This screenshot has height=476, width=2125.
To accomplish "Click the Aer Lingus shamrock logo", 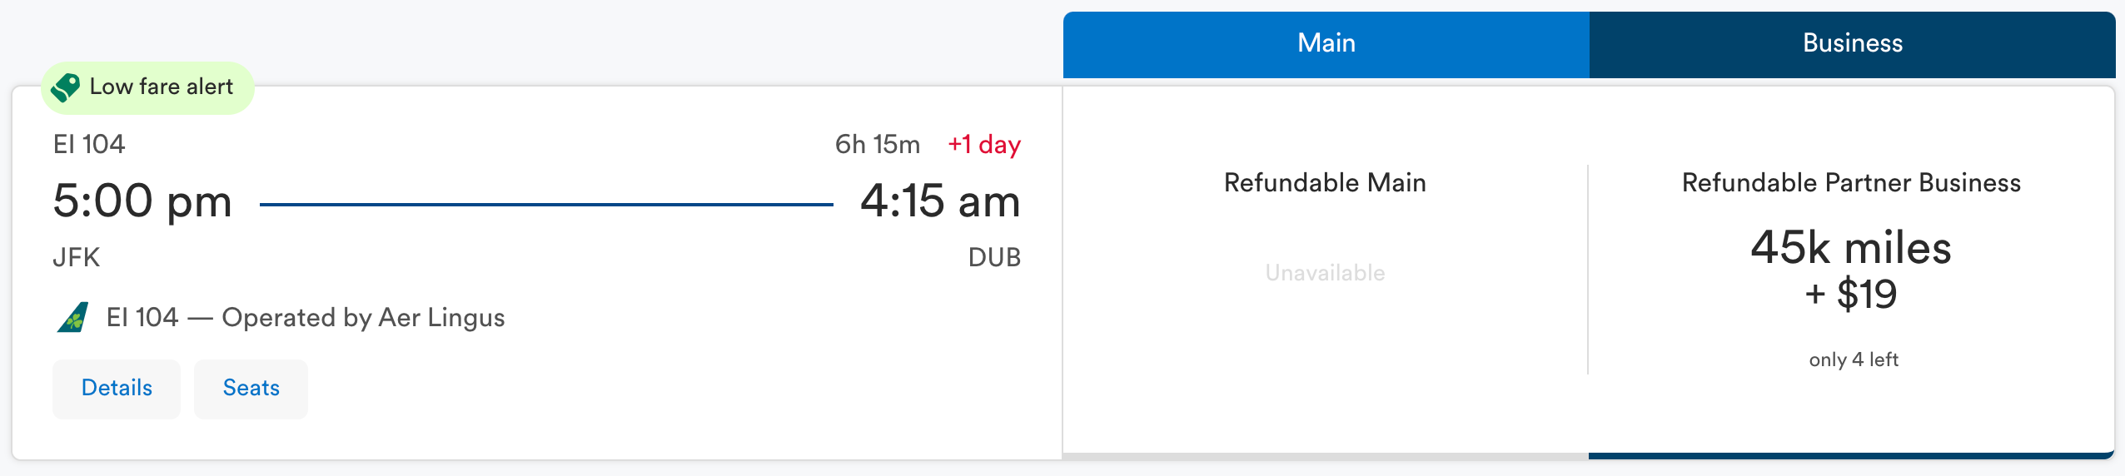I will [x=73, y=318].
